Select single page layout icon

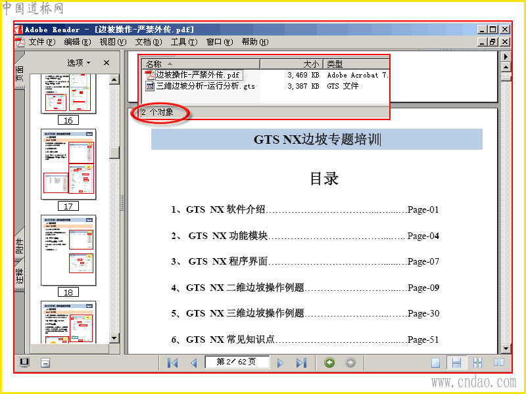(x=435, y=362)
